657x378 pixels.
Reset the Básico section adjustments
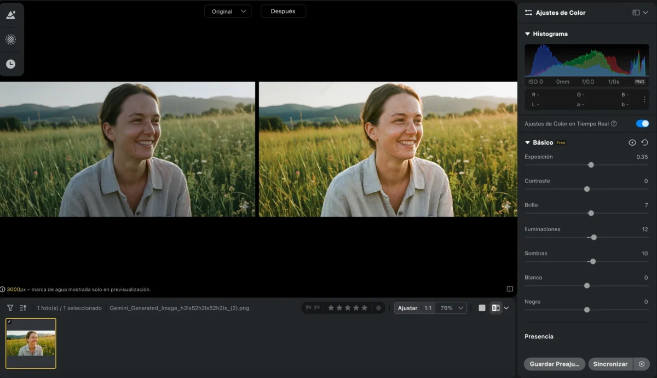(x=644, y=142)
